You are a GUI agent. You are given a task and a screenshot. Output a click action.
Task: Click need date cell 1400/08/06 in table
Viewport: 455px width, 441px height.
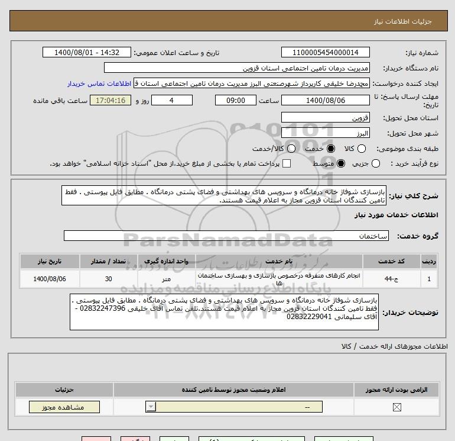[x=50, y=279]
